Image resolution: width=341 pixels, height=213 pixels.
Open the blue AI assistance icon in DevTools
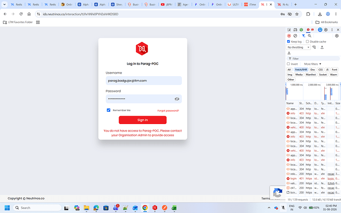pos(320,30)
